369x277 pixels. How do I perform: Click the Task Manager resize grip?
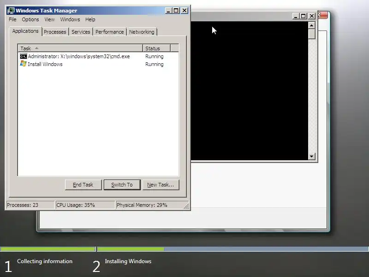[x=186, y=206]
